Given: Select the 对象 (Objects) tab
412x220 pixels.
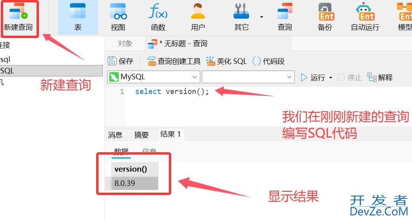Looking at the screenshot, I should click(125, 43).
